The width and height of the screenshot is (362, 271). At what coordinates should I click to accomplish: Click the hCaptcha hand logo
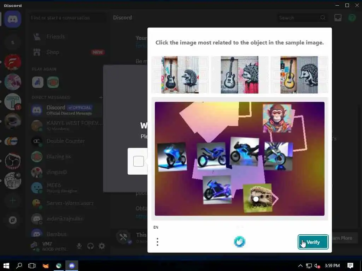(240, 242)
